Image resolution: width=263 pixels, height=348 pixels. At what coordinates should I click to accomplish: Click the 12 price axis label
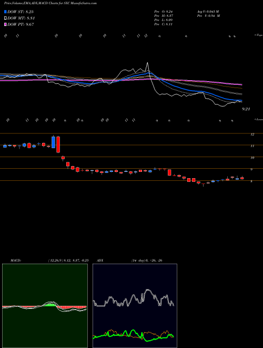(x=252, y=134)
